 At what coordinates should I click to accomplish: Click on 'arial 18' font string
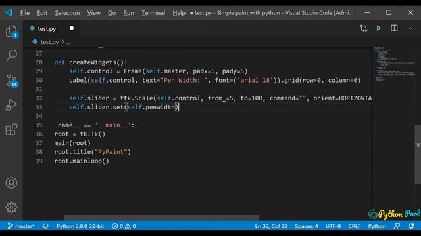click(x=255, y=80)
